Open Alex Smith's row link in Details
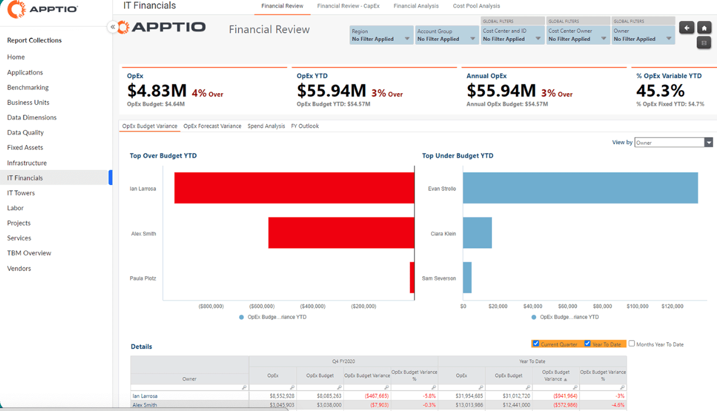 (x=144, y=405)
